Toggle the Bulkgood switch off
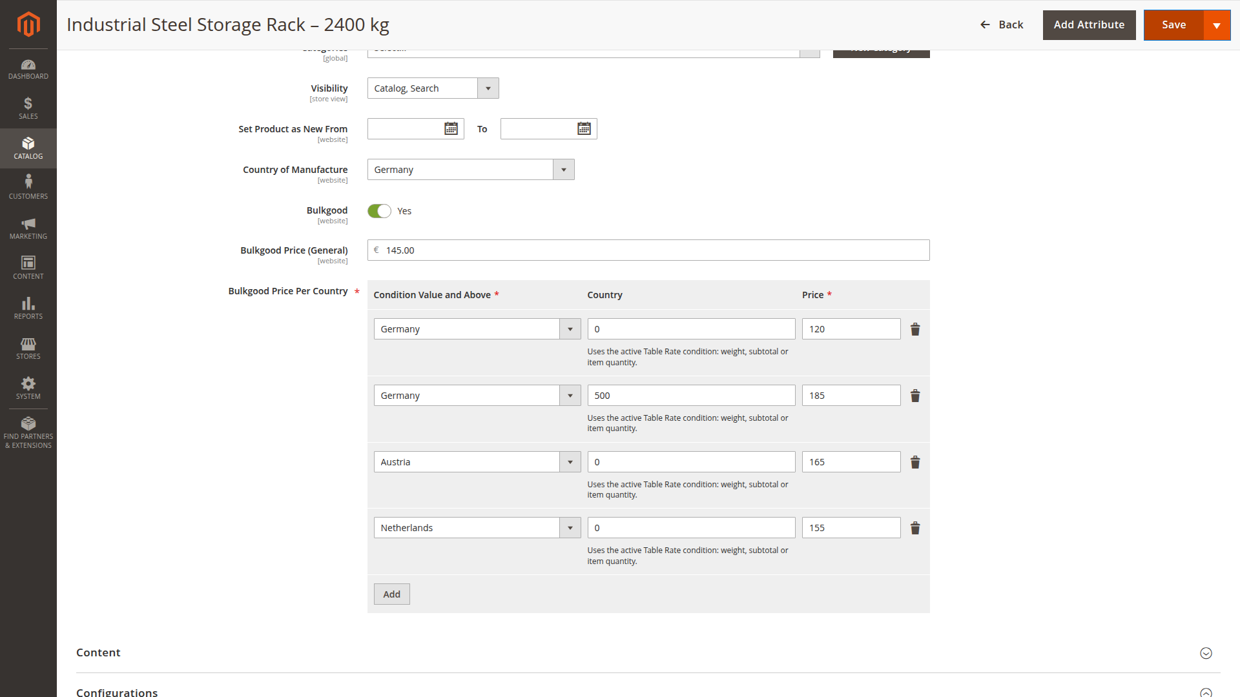Viewport: 1240px width, 697px height. click(379, 211)
